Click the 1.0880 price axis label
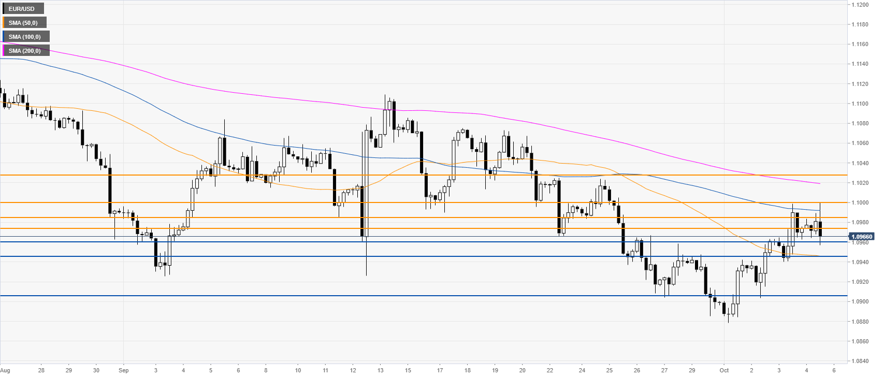 (860, 322)
